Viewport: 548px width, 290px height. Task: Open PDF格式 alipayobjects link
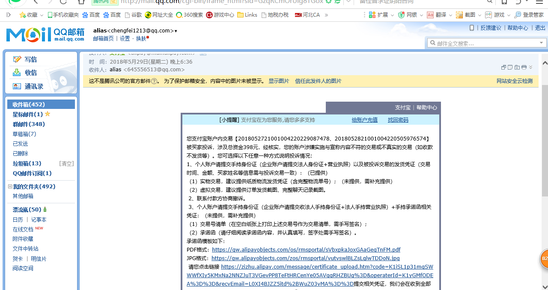[306, 250]
